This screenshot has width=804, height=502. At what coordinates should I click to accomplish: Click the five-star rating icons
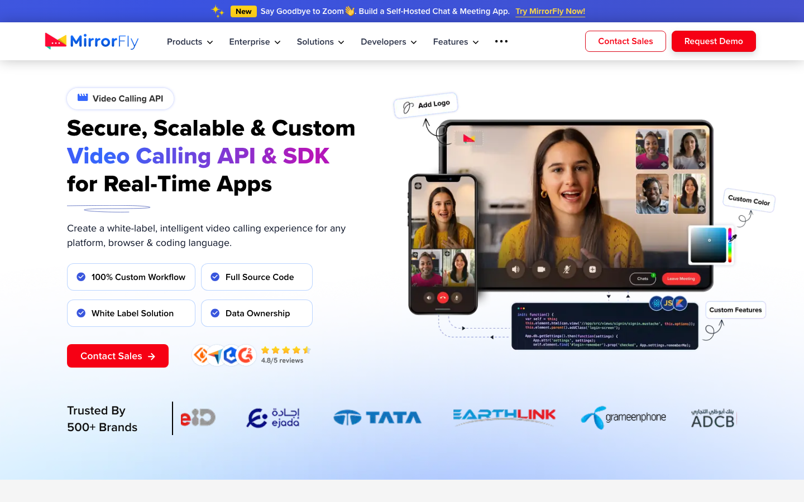pos(286,350)
